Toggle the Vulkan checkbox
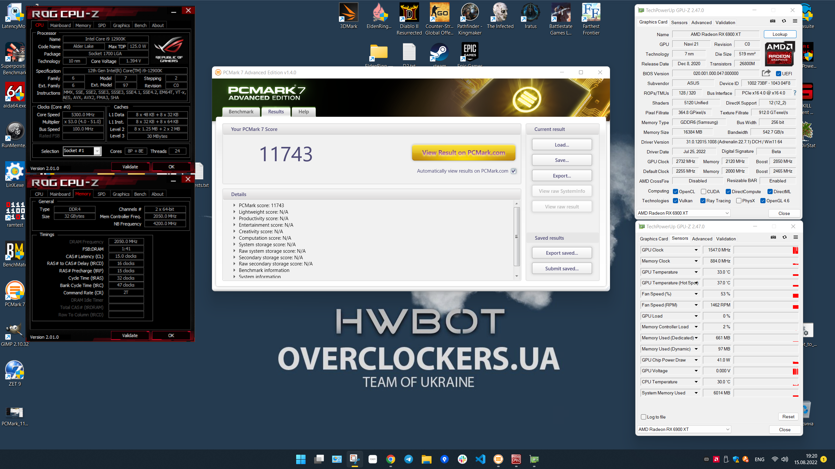835x469 pixels. [x=676, y=201]
